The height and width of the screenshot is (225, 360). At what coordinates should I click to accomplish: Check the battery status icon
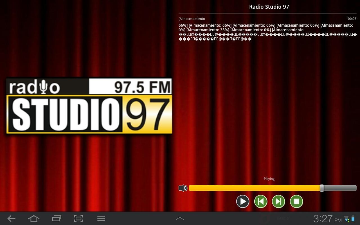[353, 219]
